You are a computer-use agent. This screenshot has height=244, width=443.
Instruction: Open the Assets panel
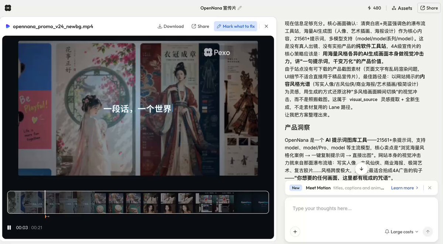point(402,8)
